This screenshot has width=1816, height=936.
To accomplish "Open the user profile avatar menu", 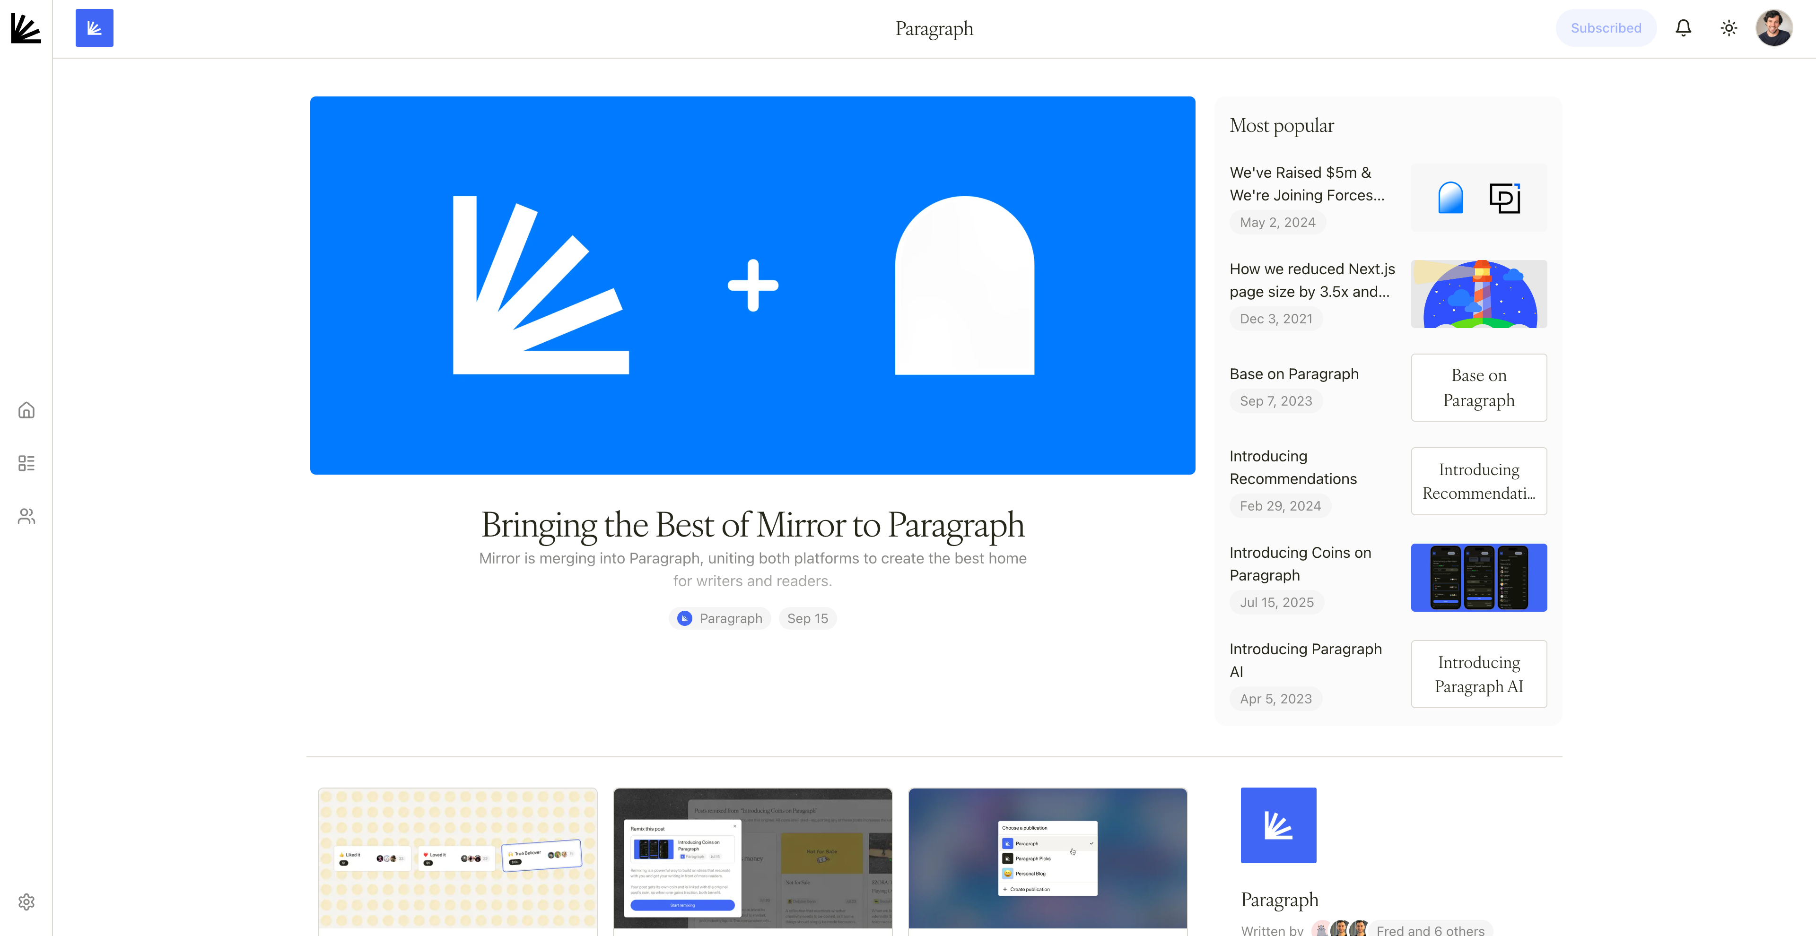I will coord(1774,28).
